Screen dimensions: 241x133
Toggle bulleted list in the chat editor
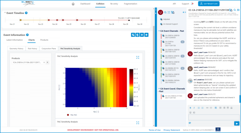tap(199, 108)
